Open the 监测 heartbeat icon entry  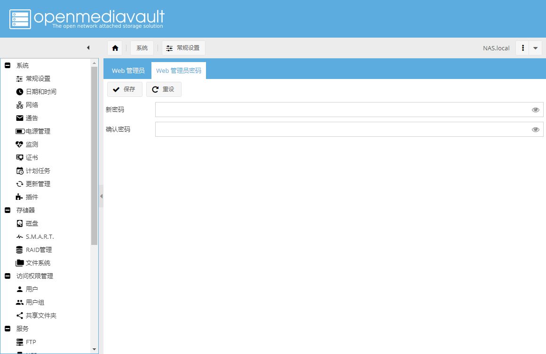click(x=27, y=144)
